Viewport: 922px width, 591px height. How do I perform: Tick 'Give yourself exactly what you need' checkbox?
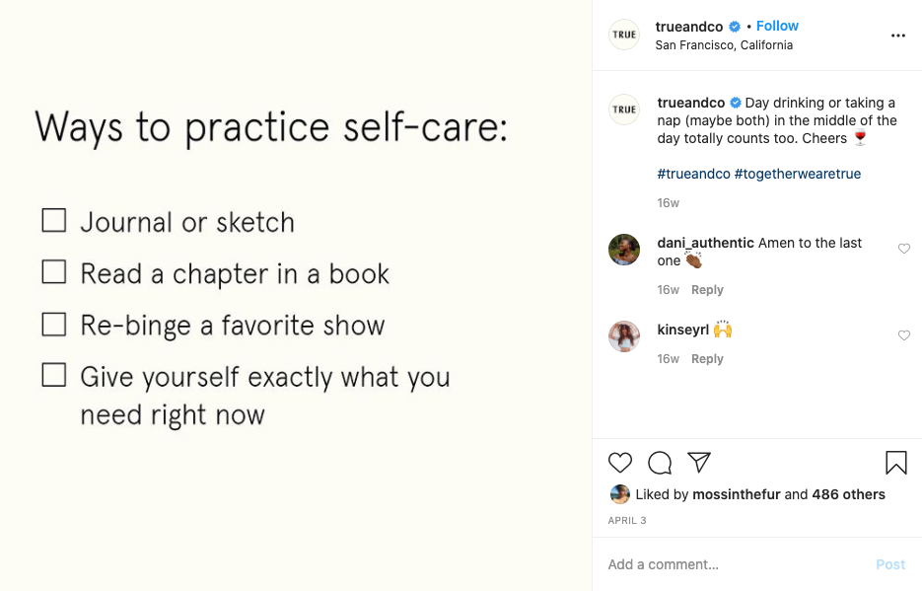coord(54,375)
